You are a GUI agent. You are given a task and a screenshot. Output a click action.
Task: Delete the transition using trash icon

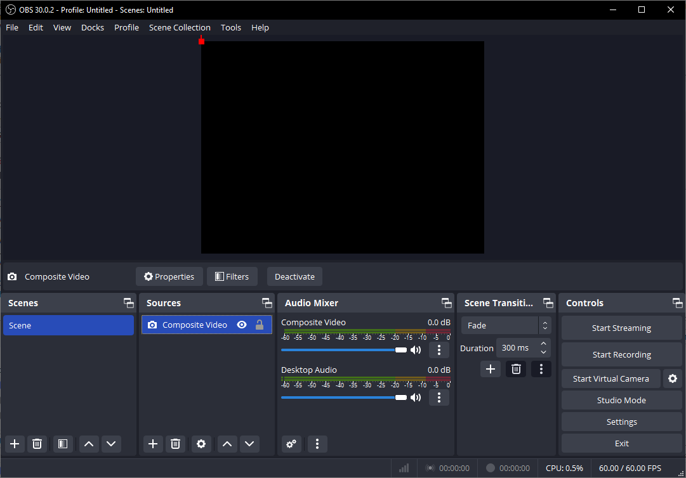pyautogui.click(x=516, y=369)
